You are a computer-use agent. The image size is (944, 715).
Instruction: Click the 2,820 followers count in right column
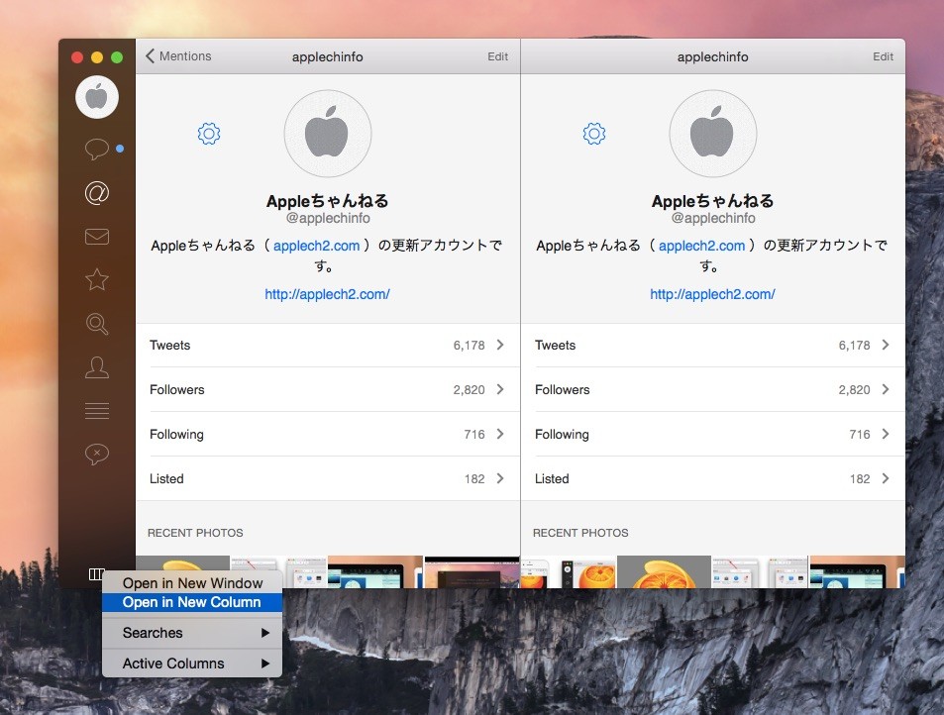click(854, 390)
